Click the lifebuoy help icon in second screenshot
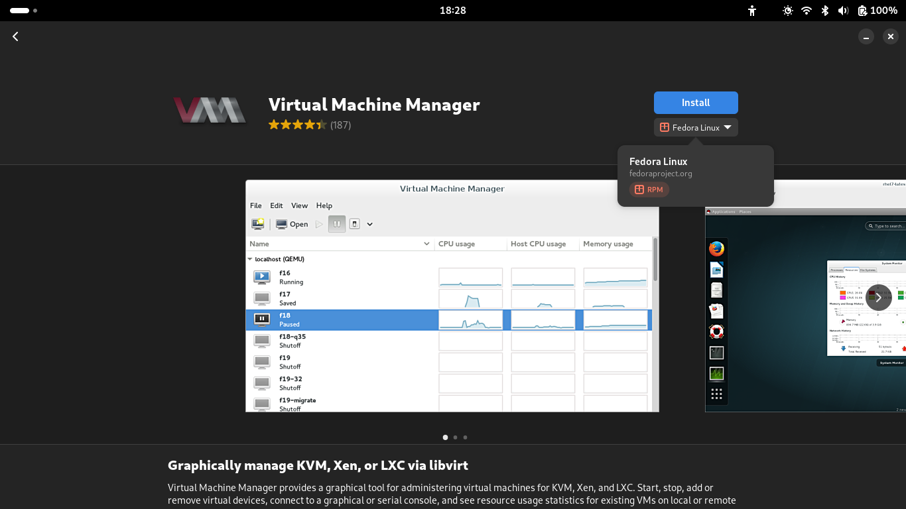The image size is (906, 509). [x=716, y=331]
